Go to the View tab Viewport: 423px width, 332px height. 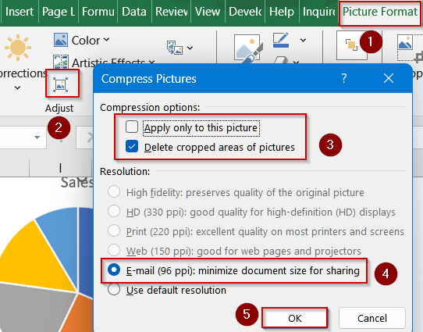pyautogui.click(x=208, y=12)
